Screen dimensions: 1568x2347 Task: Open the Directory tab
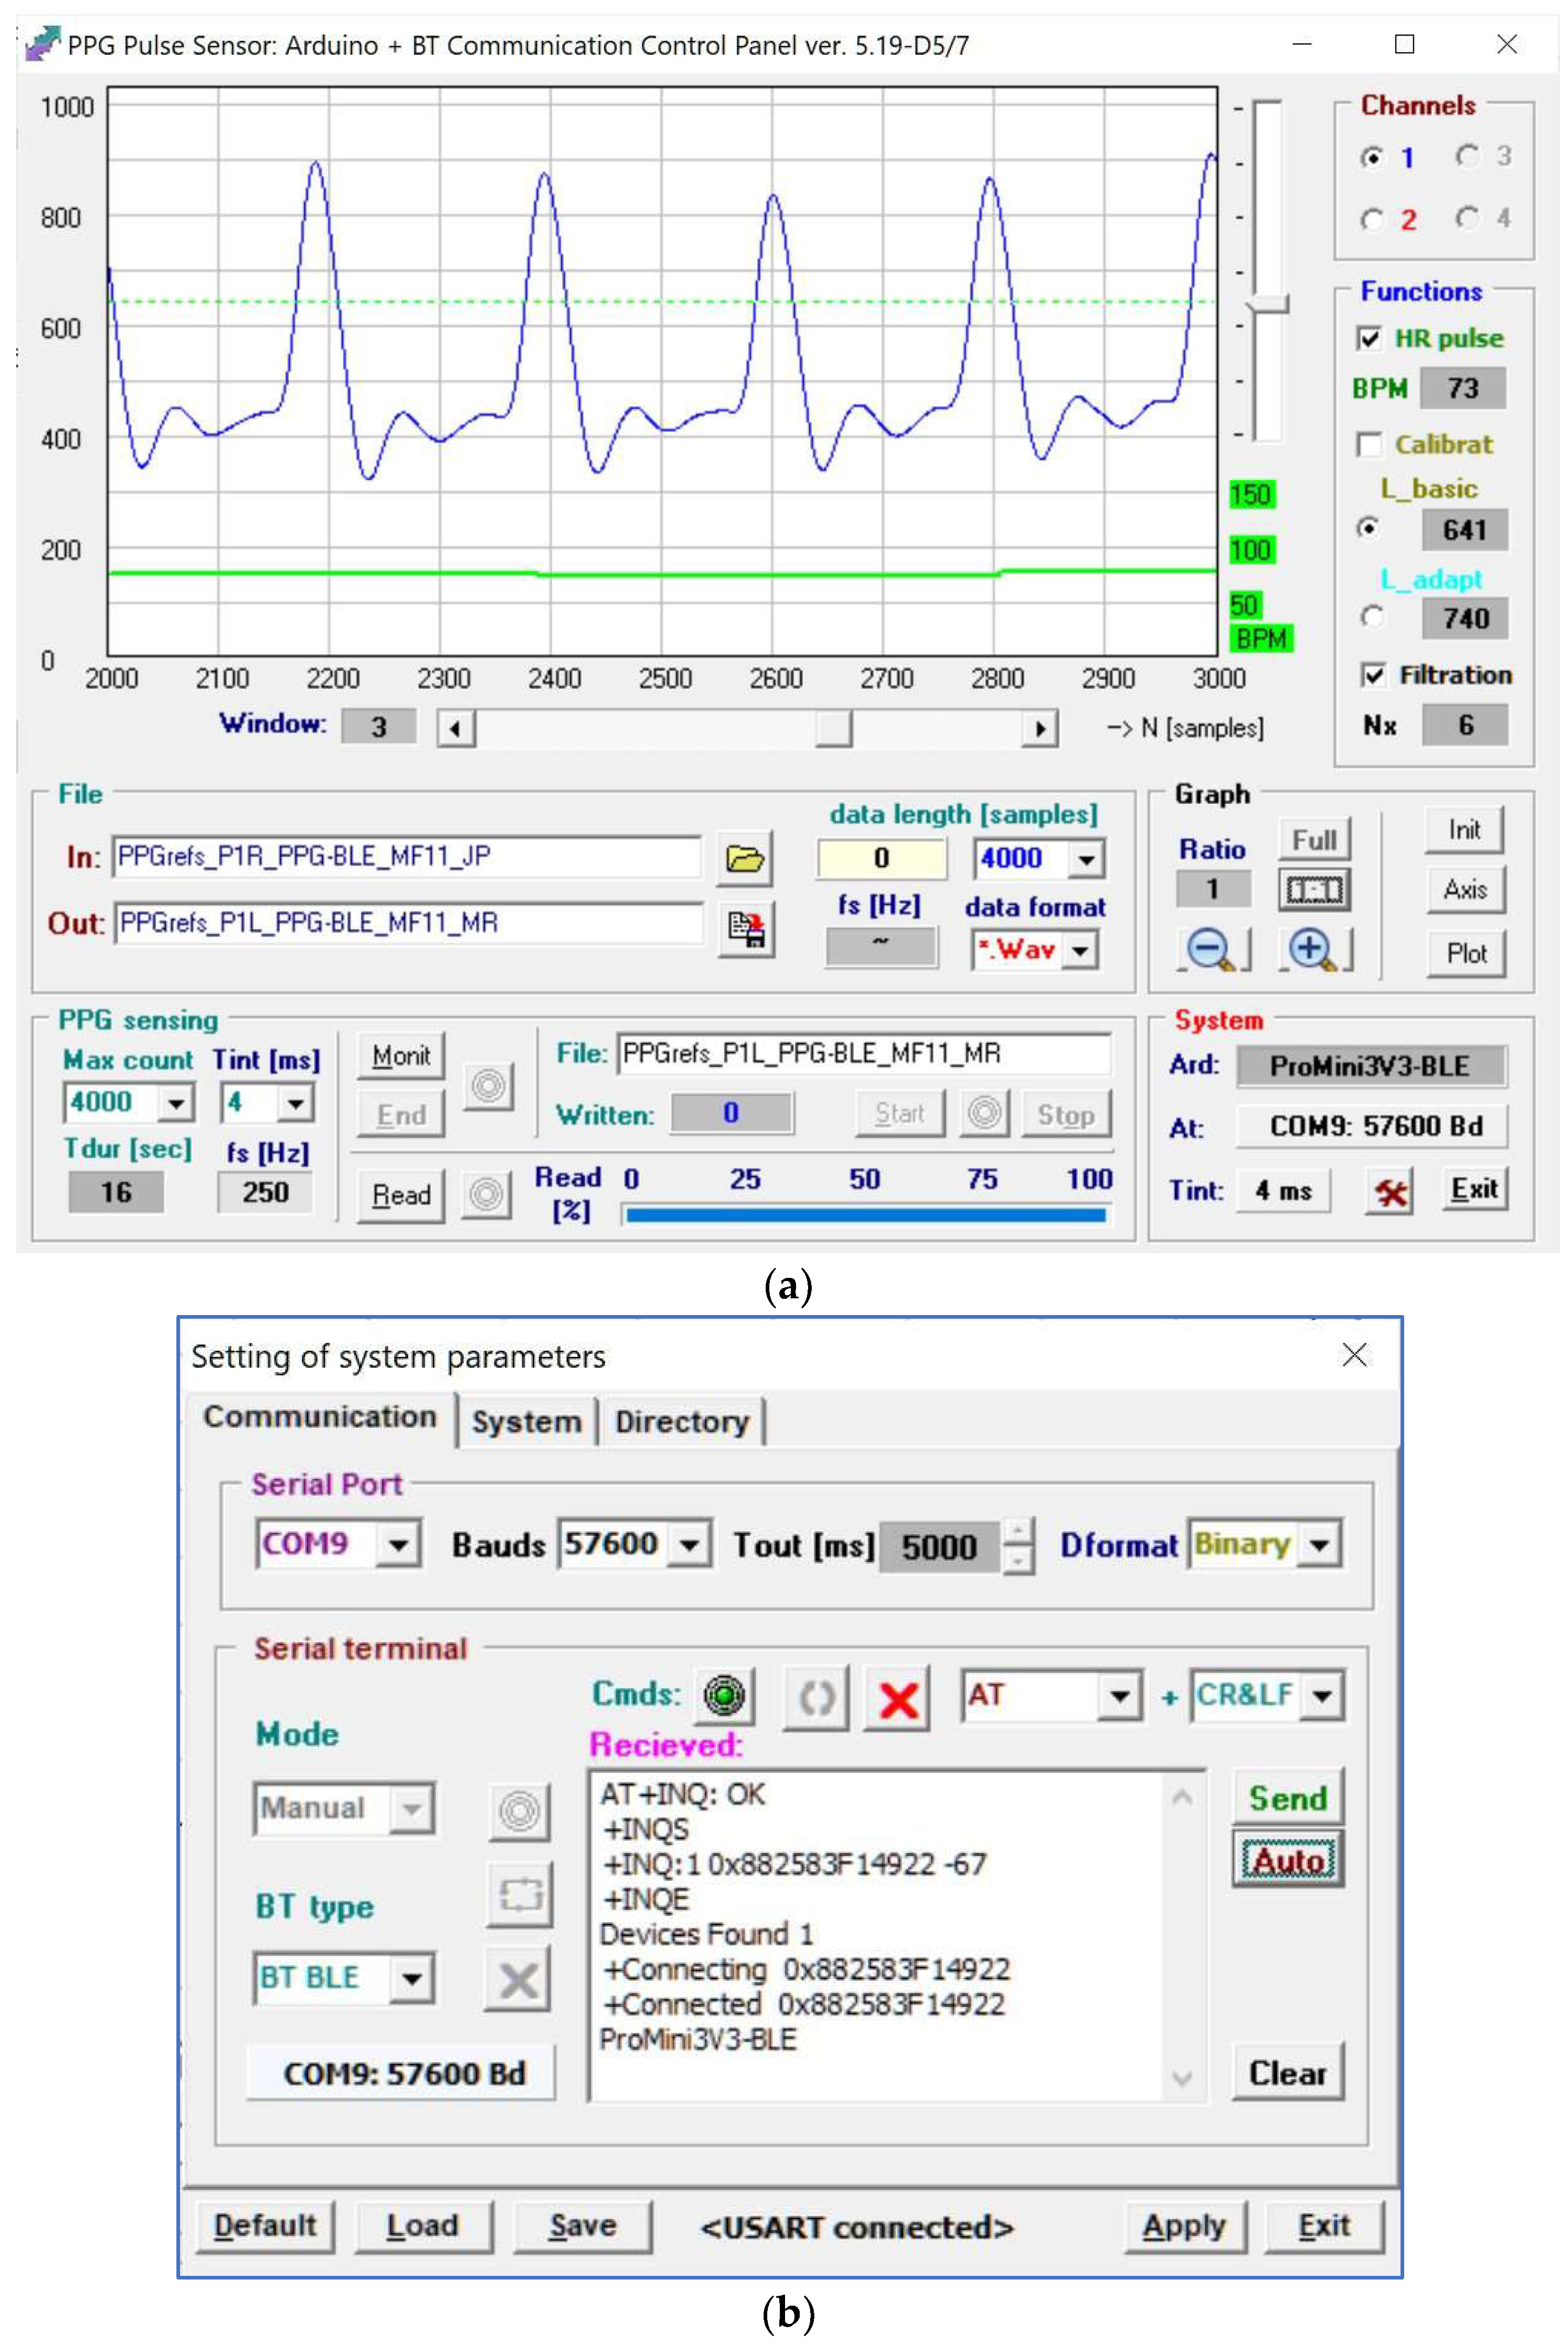tap(681, 1421)
